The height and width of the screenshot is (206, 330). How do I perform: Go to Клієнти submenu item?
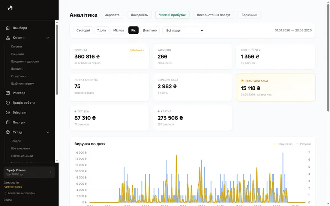(x=16, y=46)
